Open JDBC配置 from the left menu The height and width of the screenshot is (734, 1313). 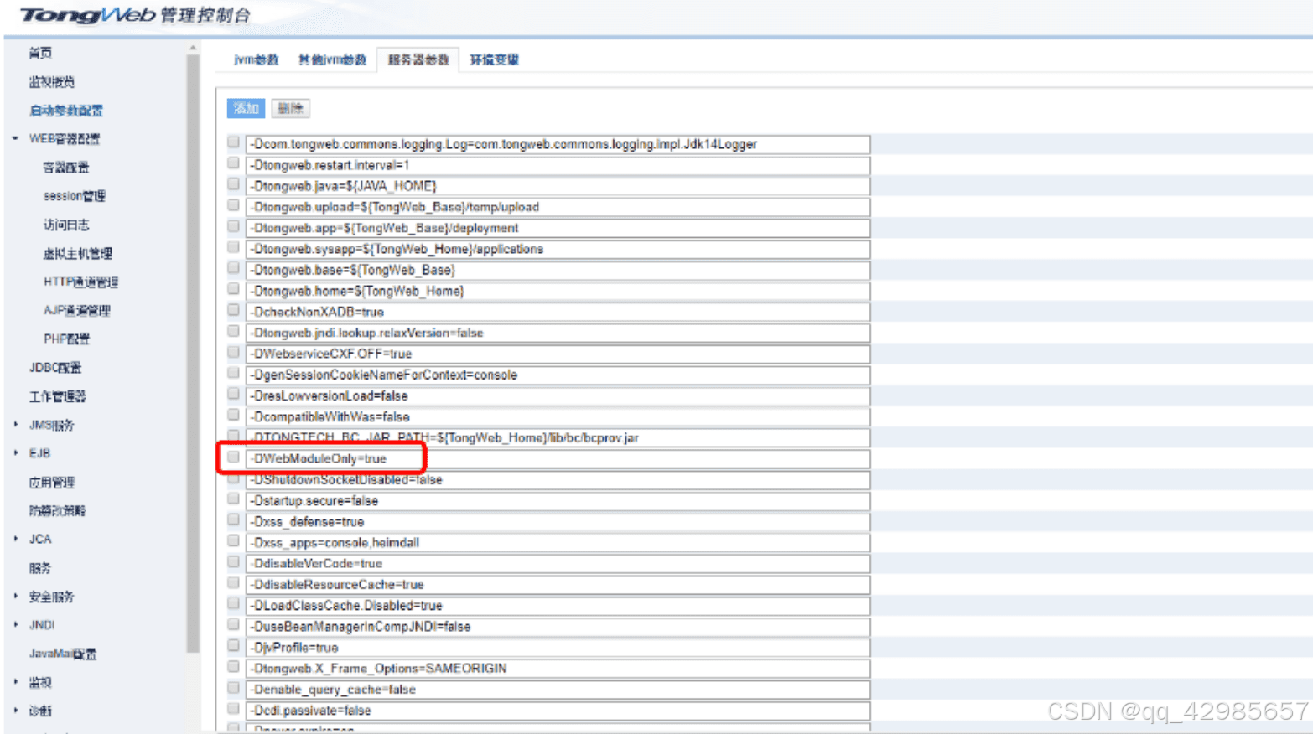pyautogui.click(x=55, y=368)
